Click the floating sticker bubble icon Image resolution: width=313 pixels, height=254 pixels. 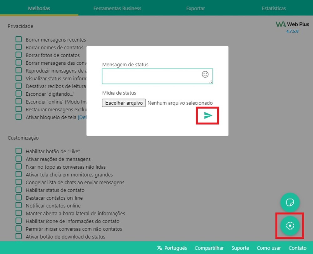coord(290,202)
